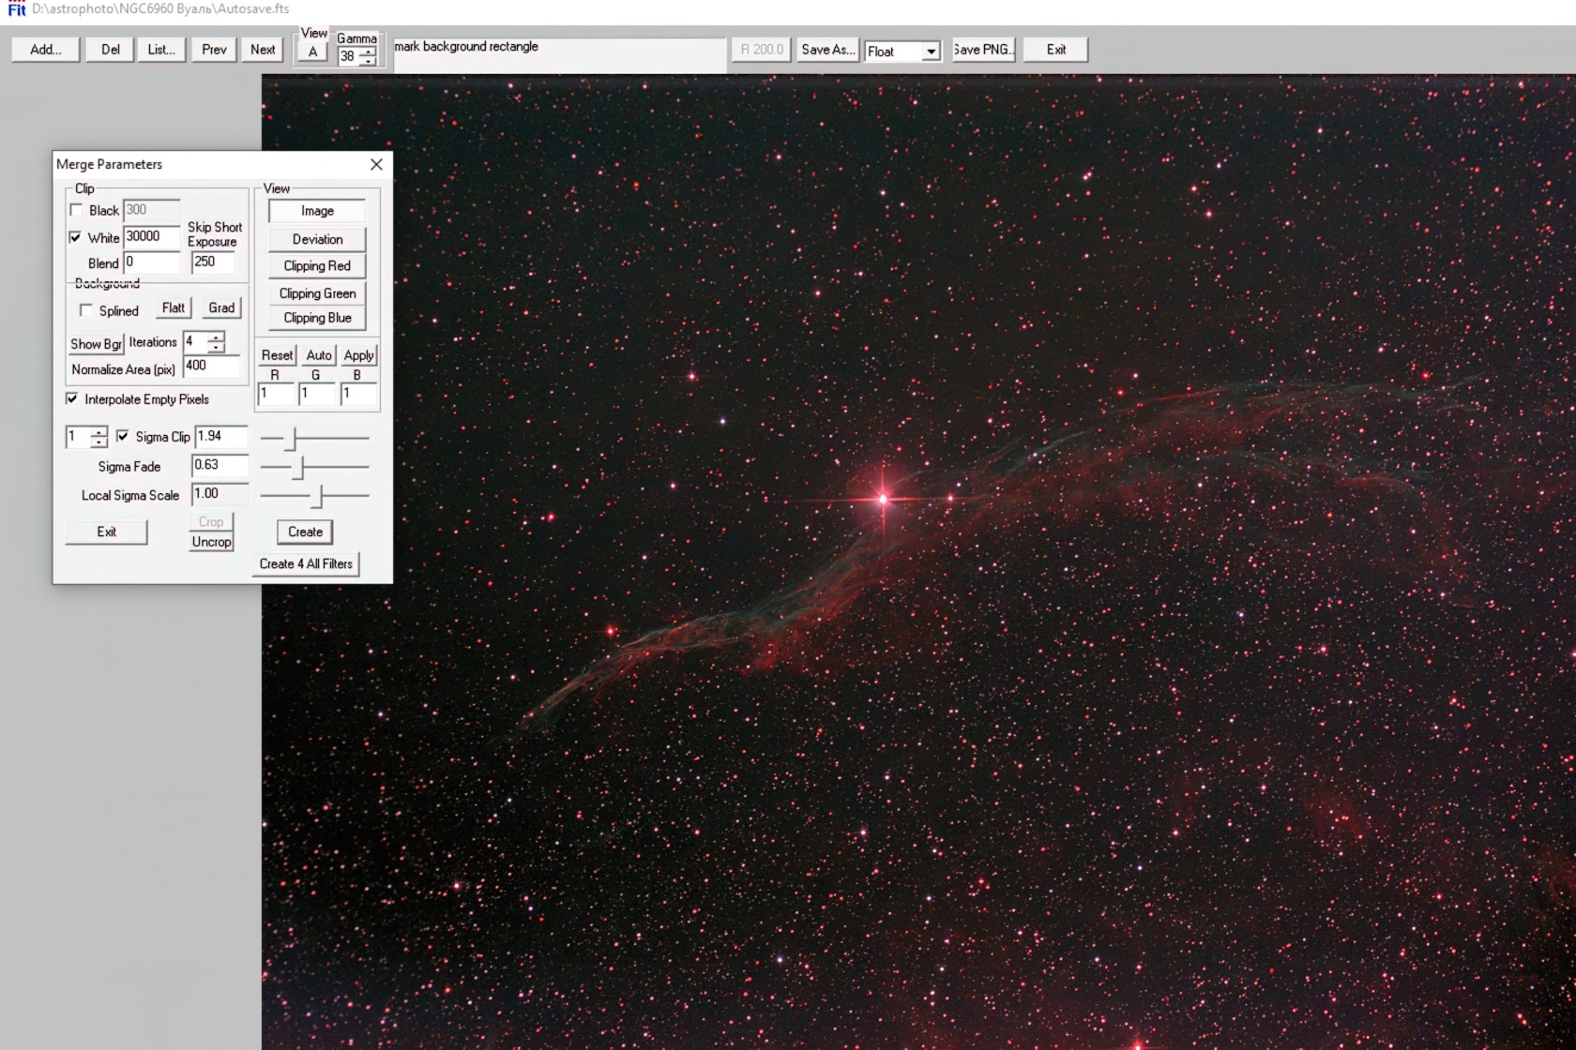Click the Reset color balance button
This screenshot has height=1050, width=1576.
(277, 355)
